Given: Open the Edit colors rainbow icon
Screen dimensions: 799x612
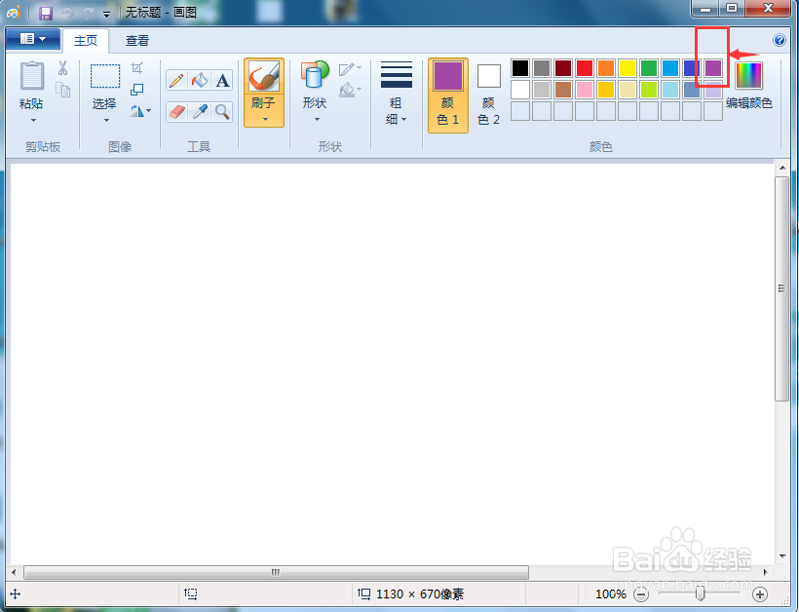Looking at the screenshot, I should pyautogui.click(x=748, y=75).
